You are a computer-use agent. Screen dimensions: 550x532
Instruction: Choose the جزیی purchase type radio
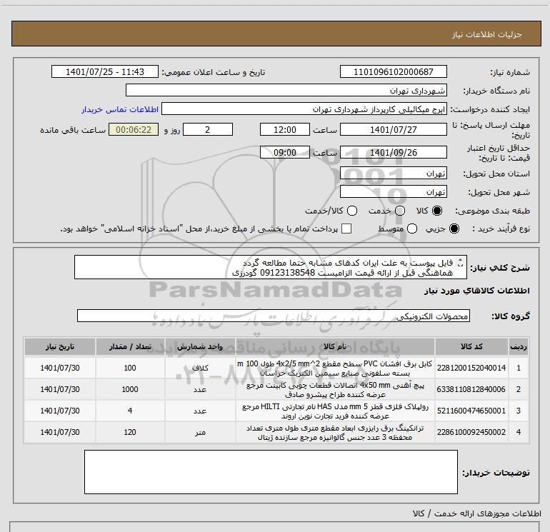pos(454,229)
